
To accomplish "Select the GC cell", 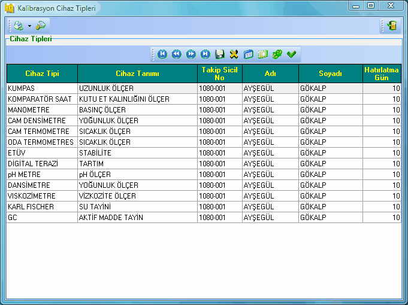I will [42, 218].
